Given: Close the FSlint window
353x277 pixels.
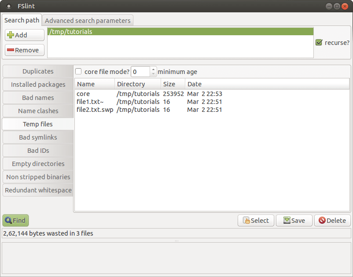Looking at the screenshot, I should pyautogui.click(x=345, y=6).
